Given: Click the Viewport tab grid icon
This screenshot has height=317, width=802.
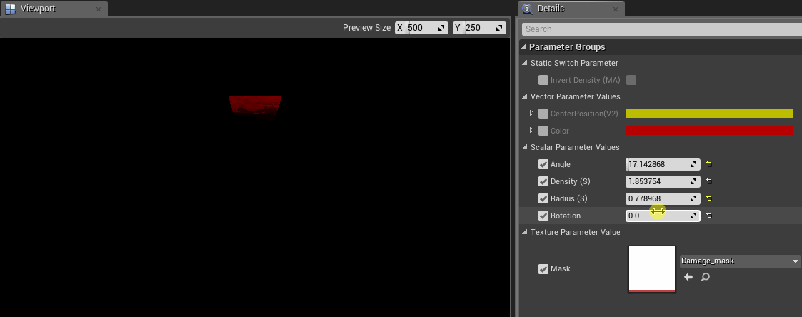Looking at the screenshot, I should (x=10, y=9).
